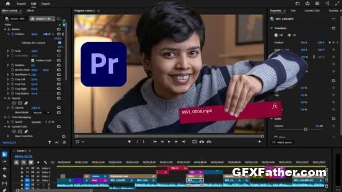Viewport: 342px width, 192px height.
Task: Open the zoom level dropdown in Program monitor
Action: [80, 142]
